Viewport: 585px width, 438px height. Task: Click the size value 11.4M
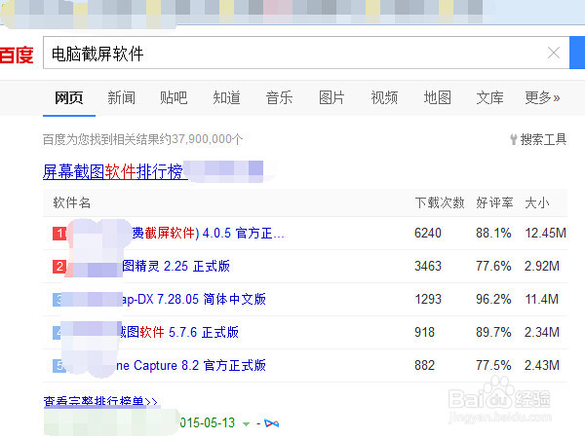(x=542, y=299)
